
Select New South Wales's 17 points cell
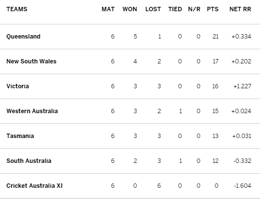(x=216, y=61)
